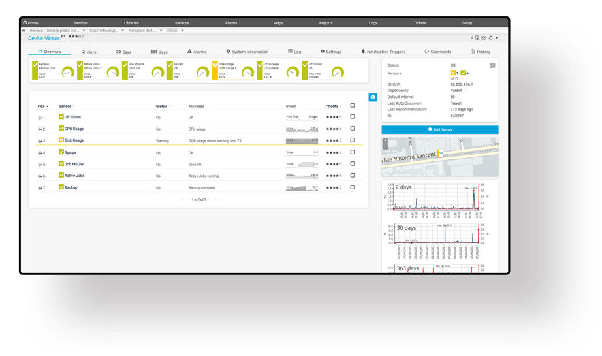Click the refresh icon in the device toolbar
The image size is (602, 356).
click(x=490, y=38)
